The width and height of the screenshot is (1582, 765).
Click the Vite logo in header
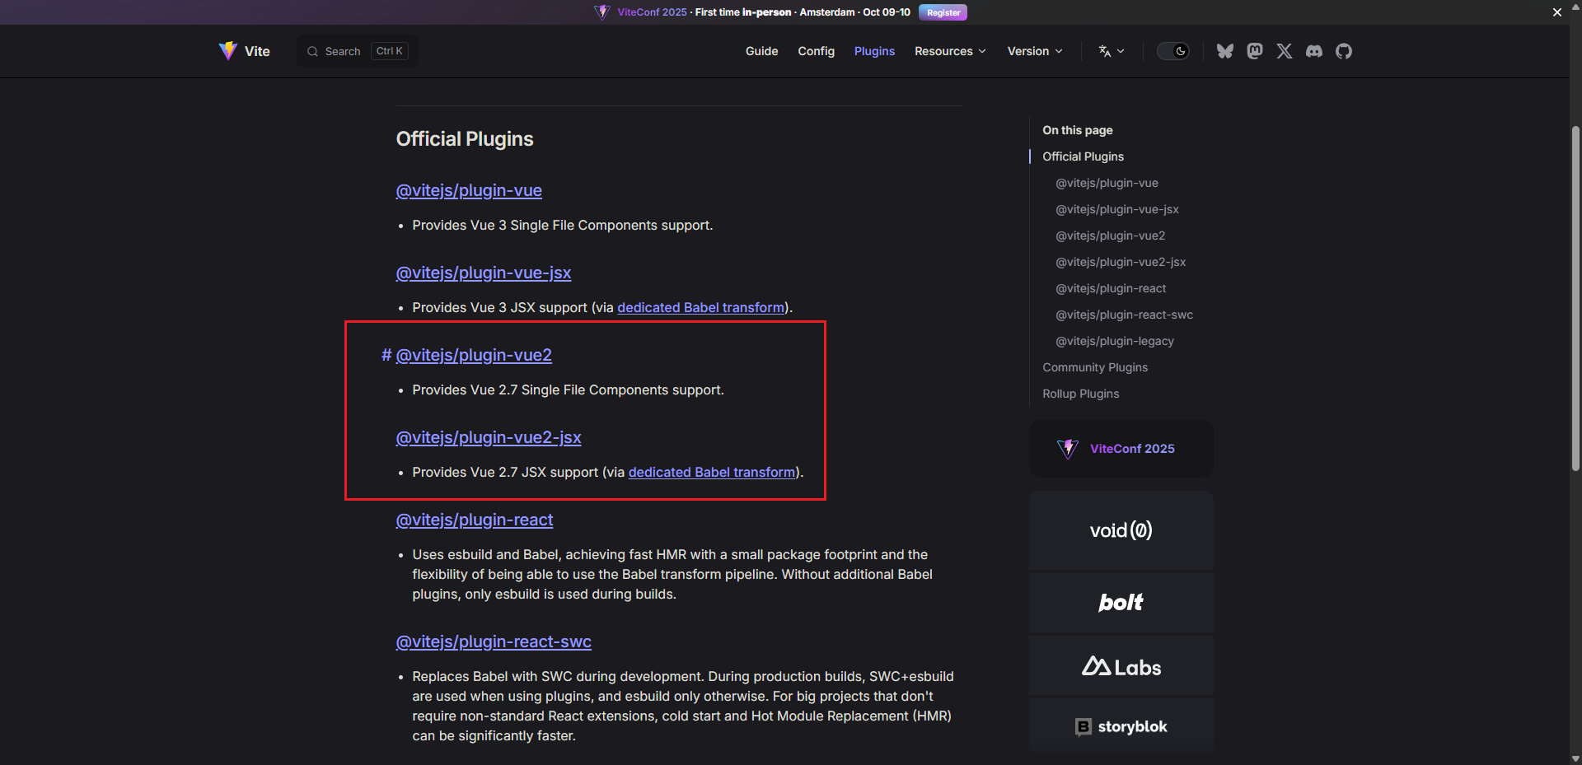[245, 51]
